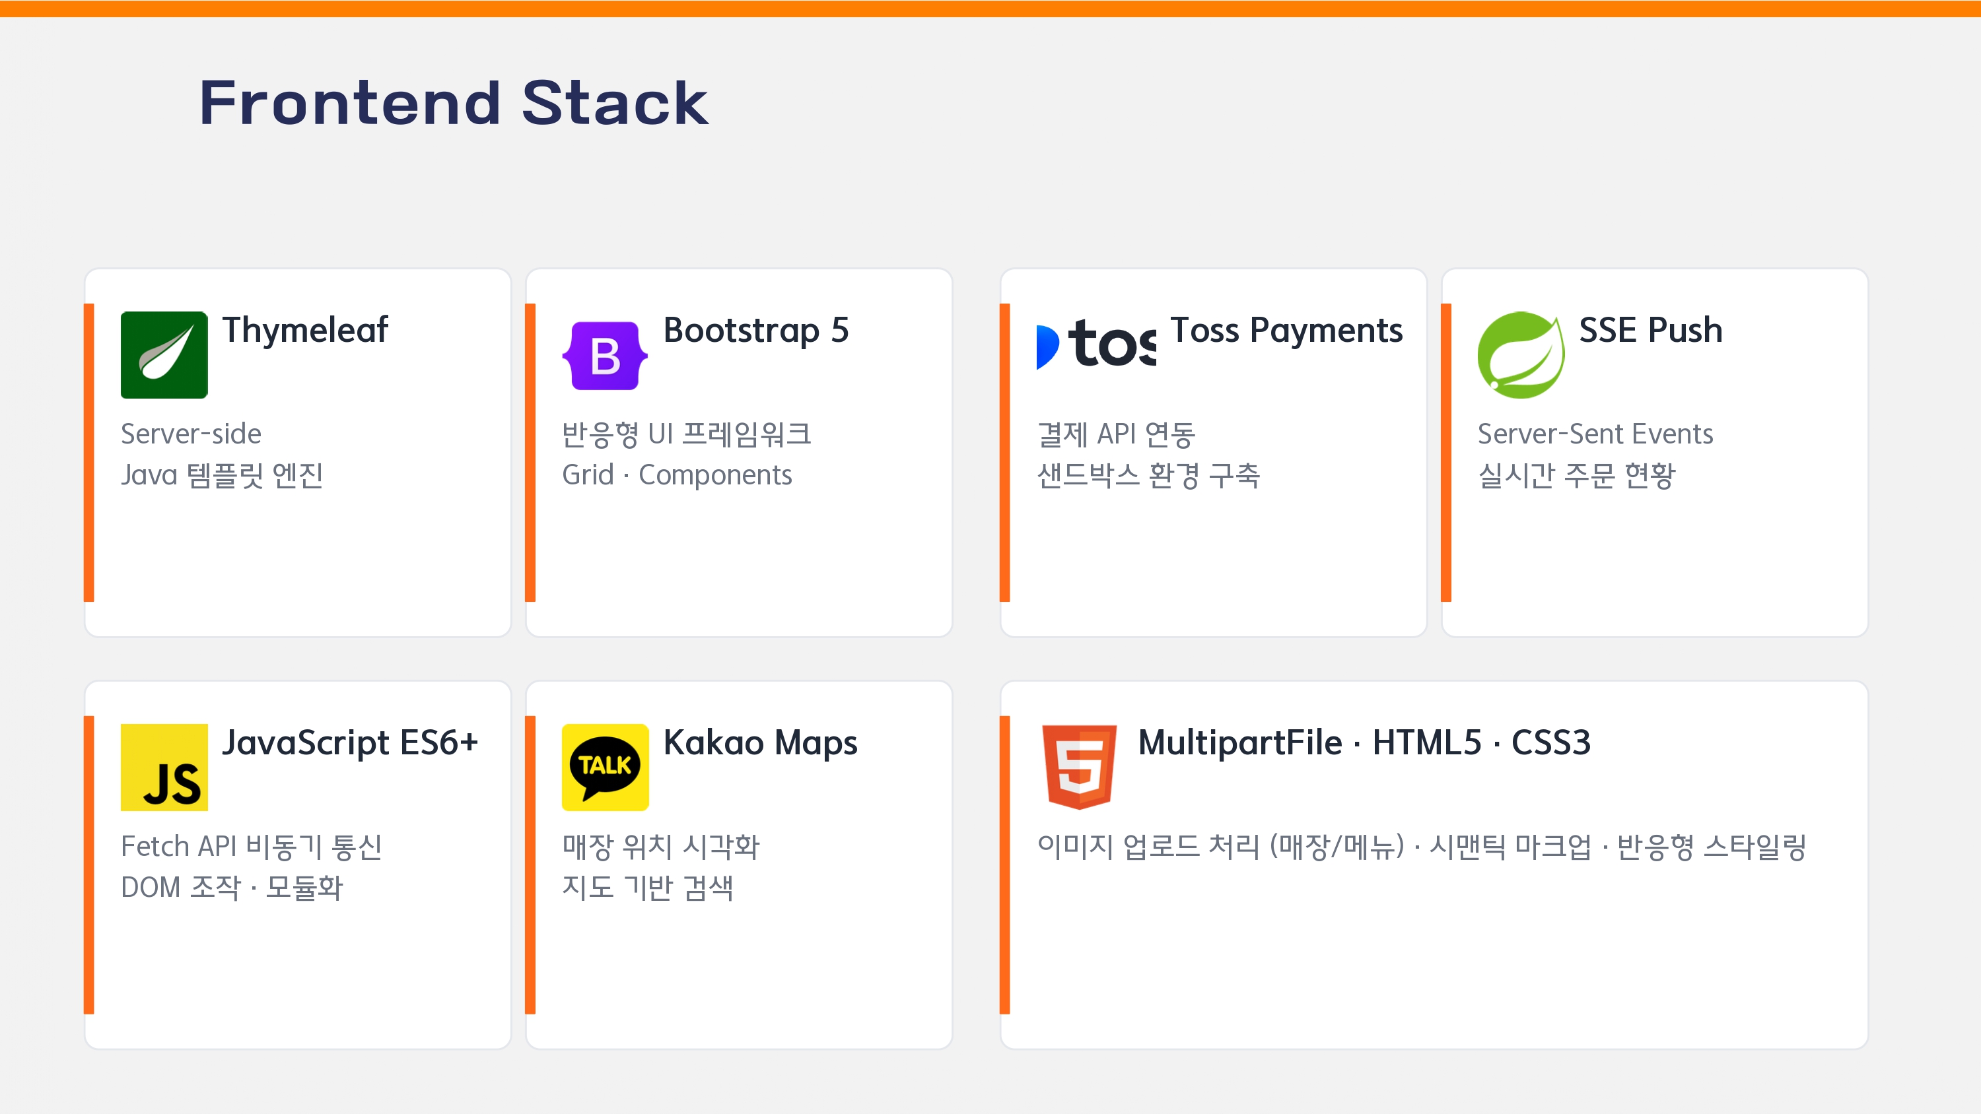Image resolution: width=1981 pixels, height=1114 pixels.
Task: Click the Kakao Maps heading
Action: [x=761, y=742]
